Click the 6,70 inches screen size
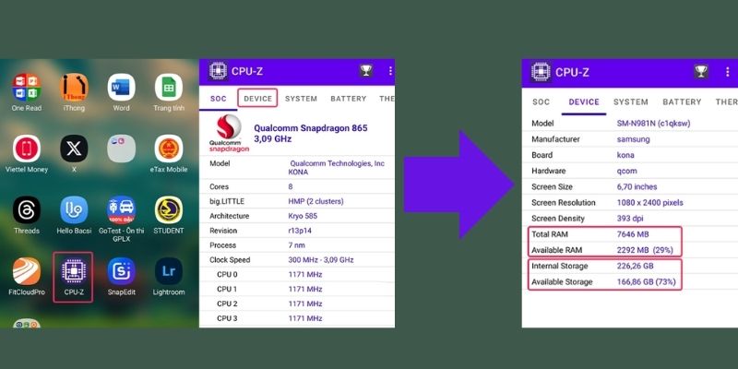The width and height of the screenshot is (738, 369). click(x=637, y=187)
